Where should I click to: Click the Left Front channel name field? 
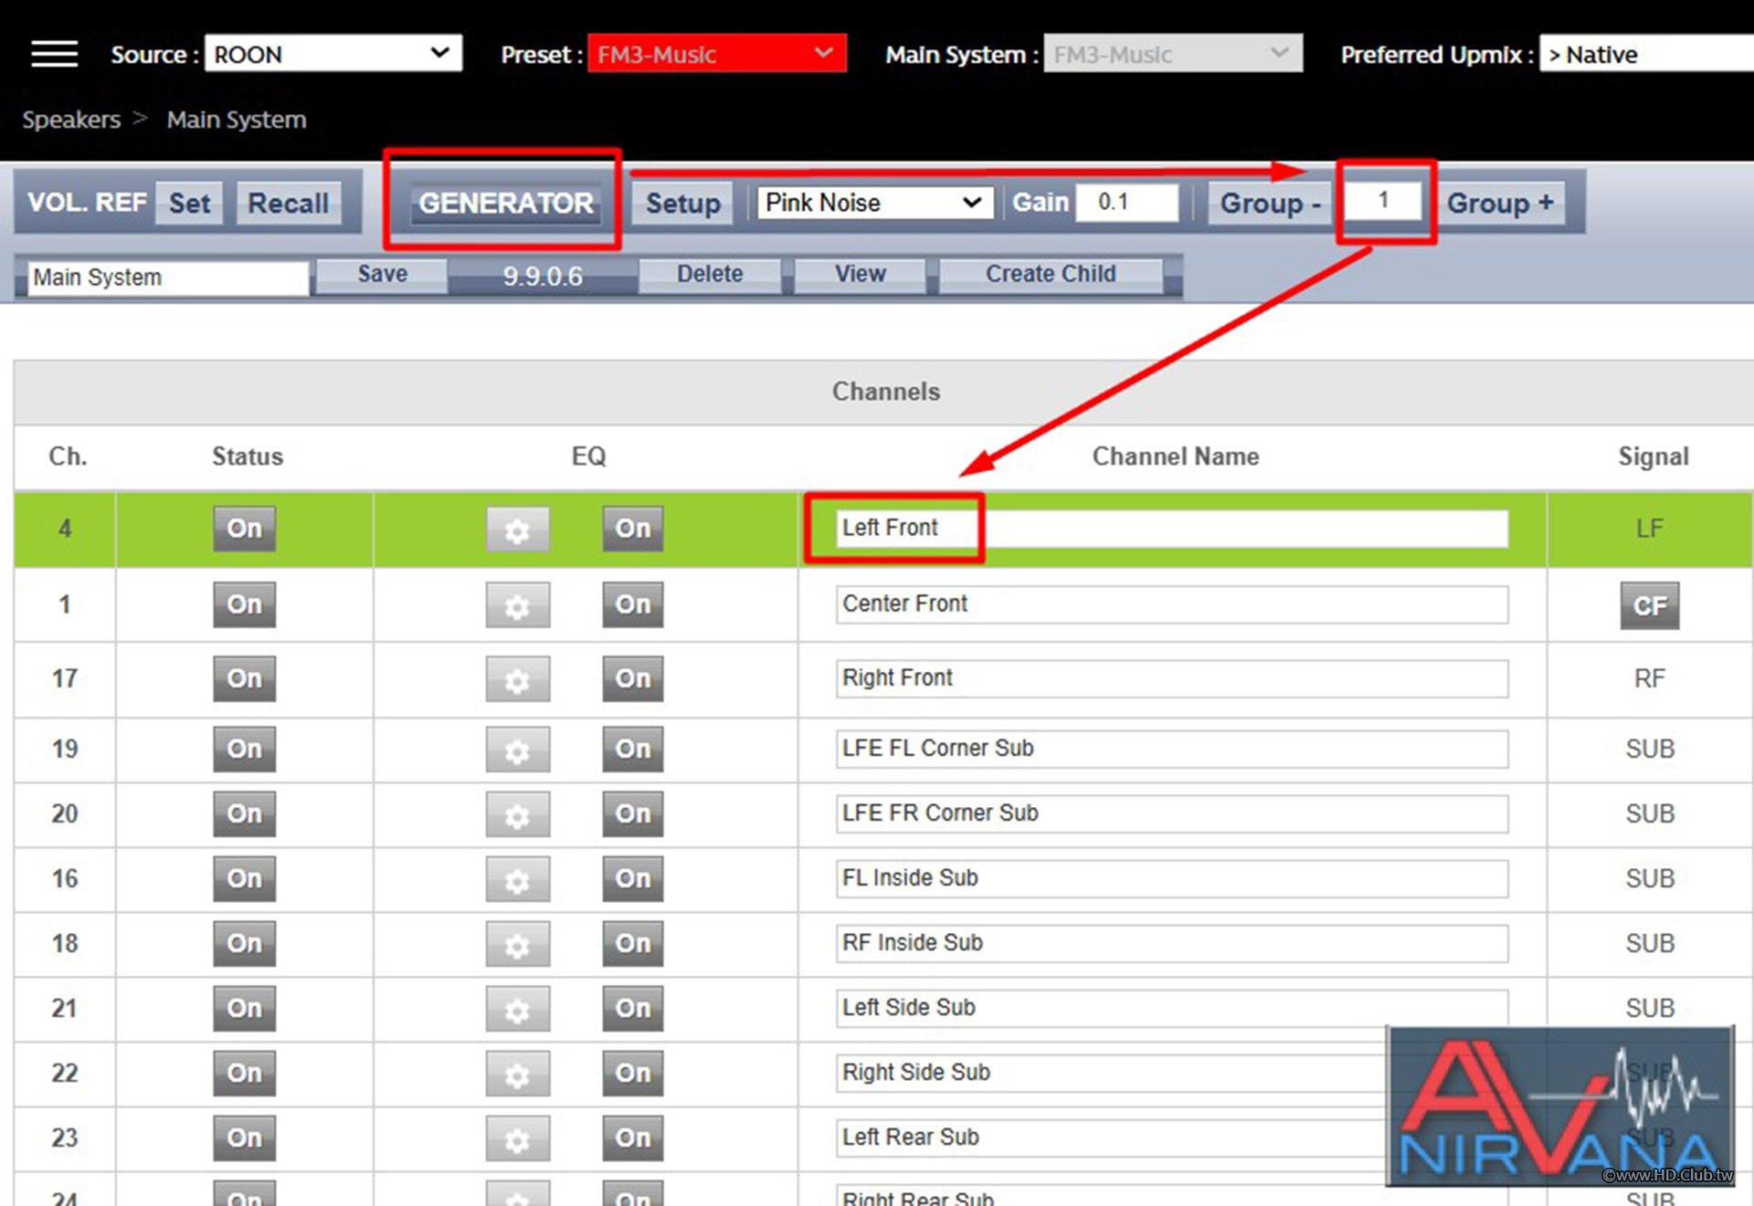pyautogui.click(x=1172, y=529)
